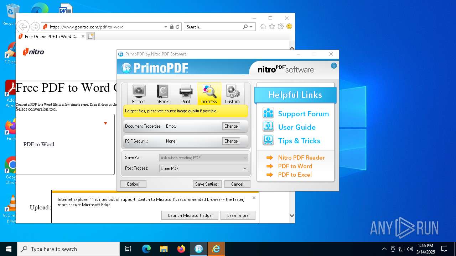Viewport: 456px width, 256px height.
Task: Close the PDF to Word browser tab
Action: [83, 36]
